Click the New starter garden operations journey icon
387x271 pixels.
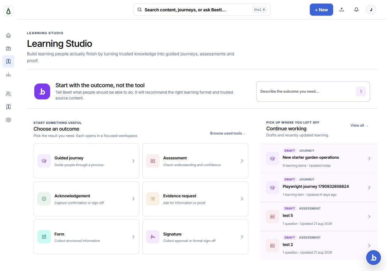coord(273,159)
